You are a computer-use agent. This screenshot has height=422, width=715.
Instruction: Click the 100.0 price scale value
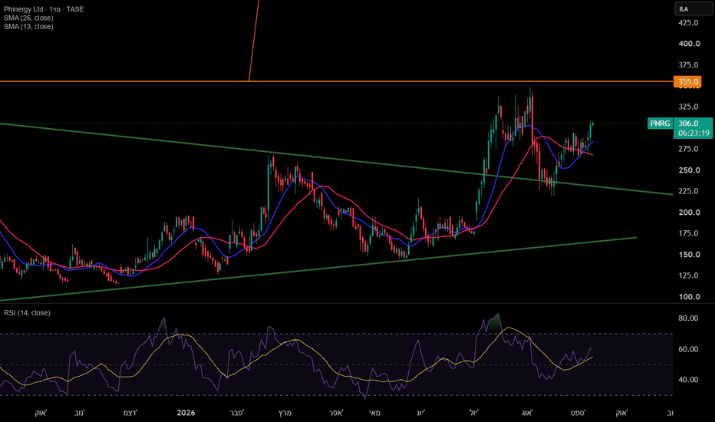click(x=689, y=297)
